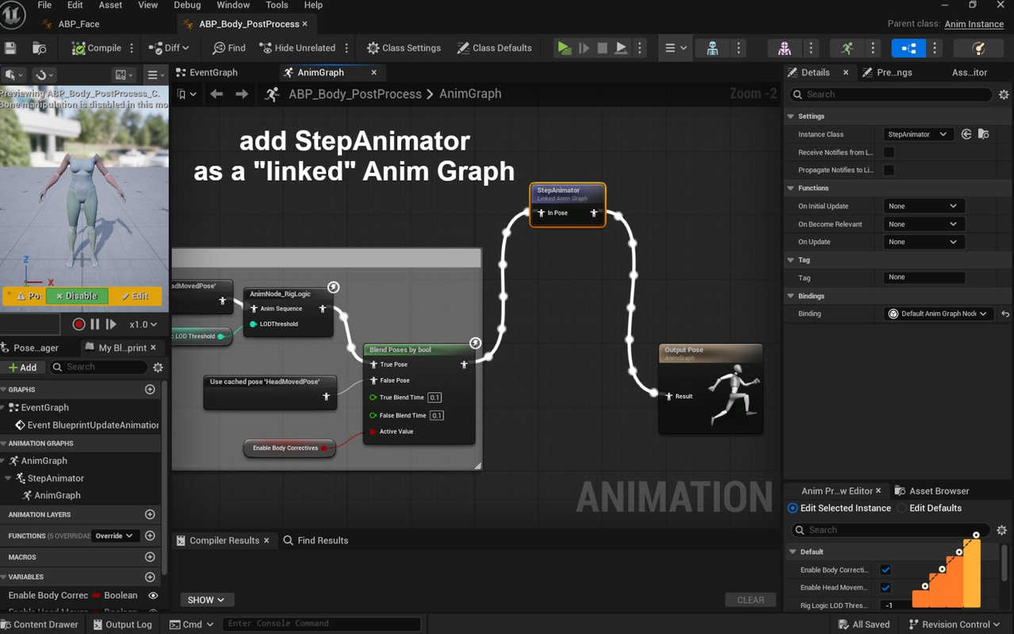Navigate forward in graph history arrow
The width and height of the screenshot is (1014, 634).
pos(242,94)
